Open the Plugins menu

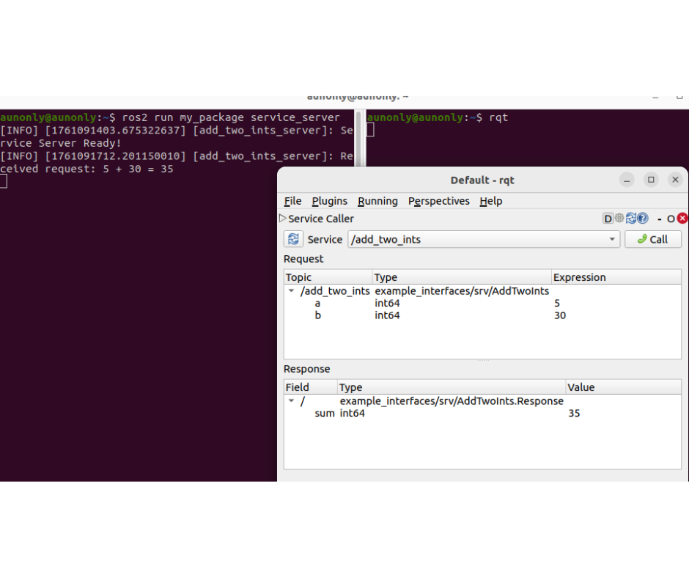tap(329, 201)
